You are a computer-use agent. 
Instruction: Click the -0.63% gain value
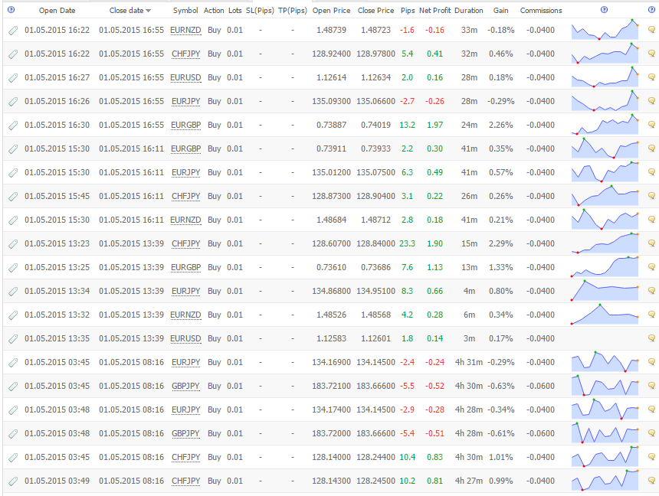(x=500, y=386)
